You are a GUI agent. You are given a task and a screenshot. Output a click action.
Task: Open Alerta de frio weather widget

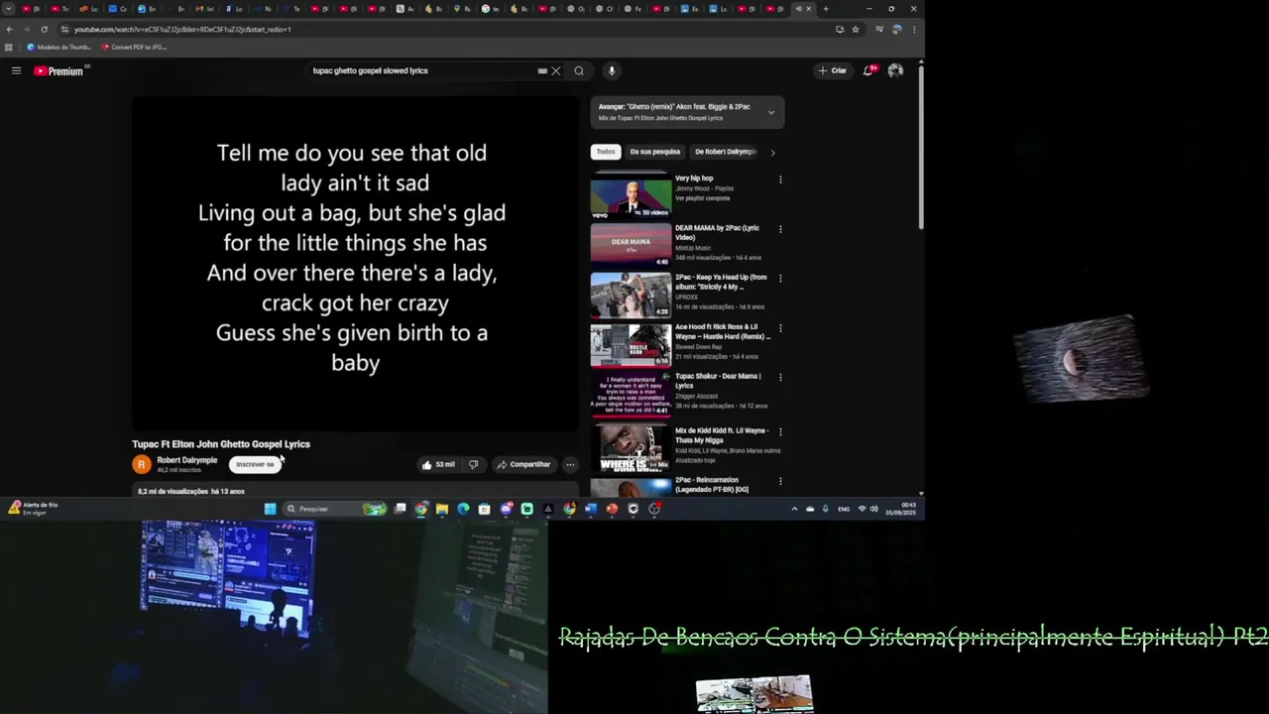(x=34, y=508)
